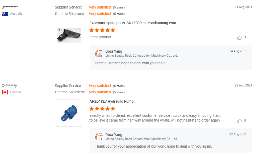Image resolution: width=259 pixels, height=158 pixels.
Task: Click Dora Yang's avatar in the 24 Aug reply
Action: 99,53
